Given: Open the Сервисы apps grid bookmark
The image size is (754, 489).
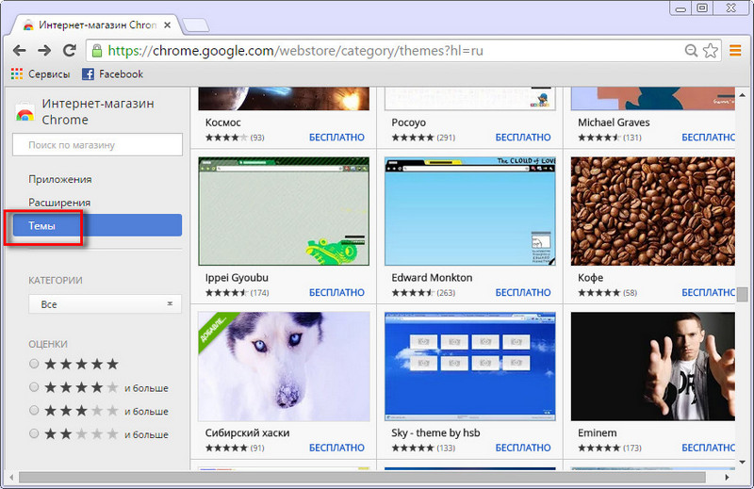Looking at the screenshot, I should [x=41, y=74].
